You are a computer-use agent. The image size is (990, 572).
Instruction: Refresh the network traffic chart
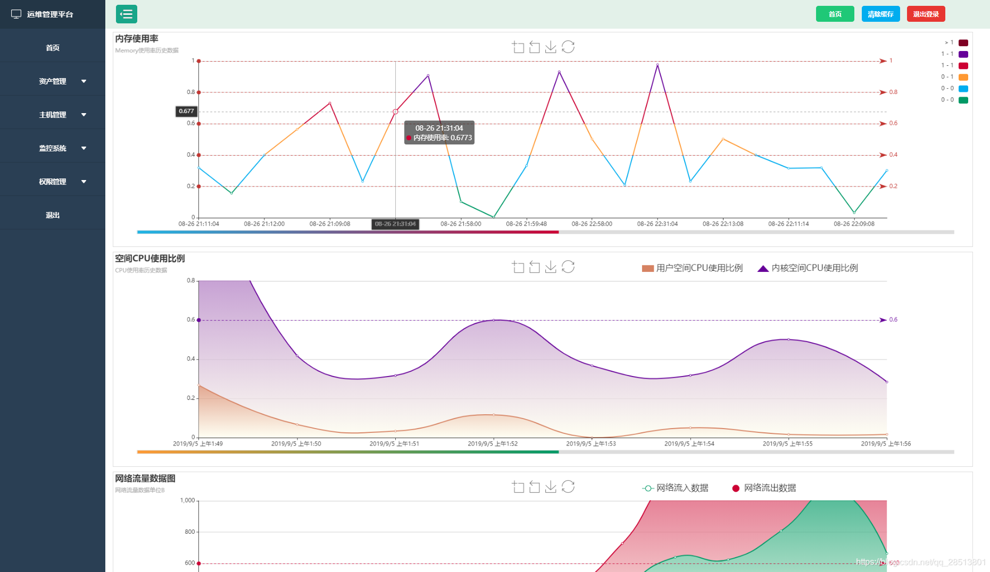tap(568, 487)
